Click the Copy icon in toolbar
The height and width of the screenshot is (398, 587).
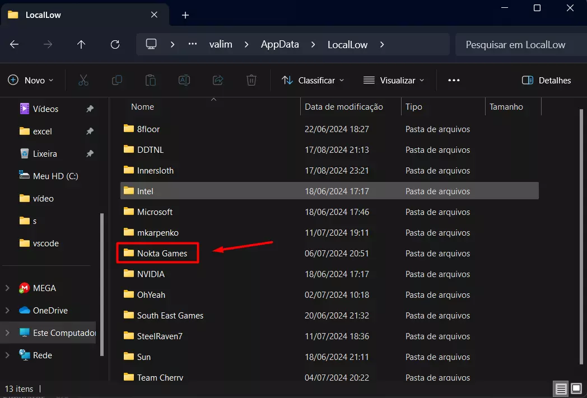[117, 80]
